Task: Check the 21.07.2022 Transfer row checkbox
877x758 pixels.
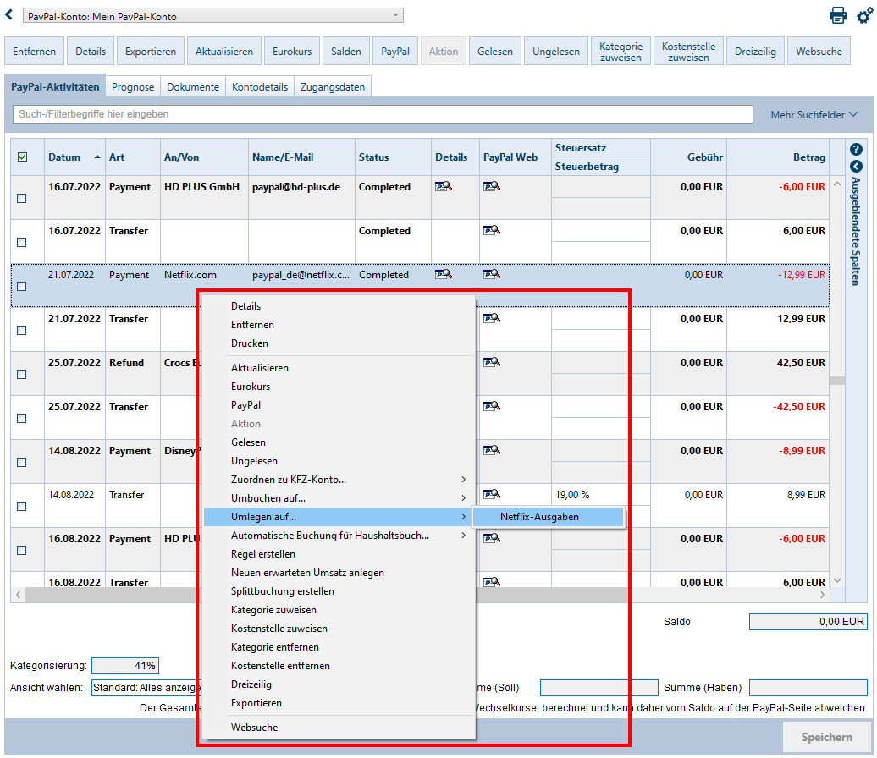Action: click(22, 331)
